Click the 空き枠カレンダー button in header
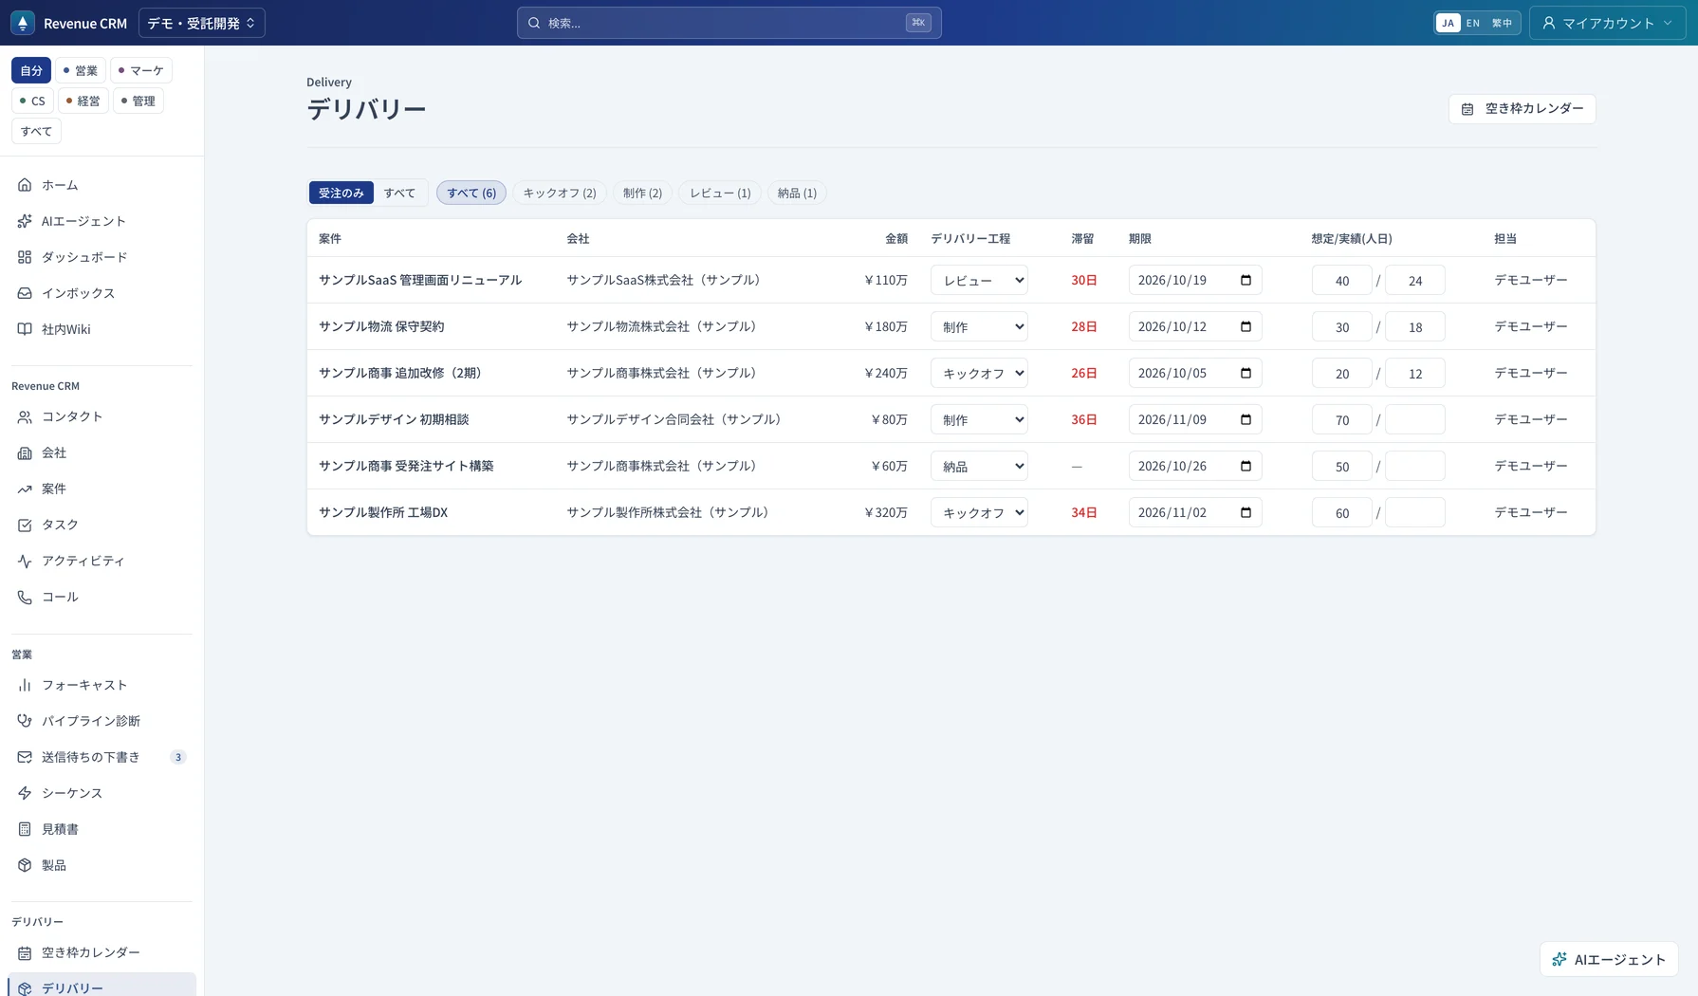1698x996 pixels. [x=1522, y=109]
